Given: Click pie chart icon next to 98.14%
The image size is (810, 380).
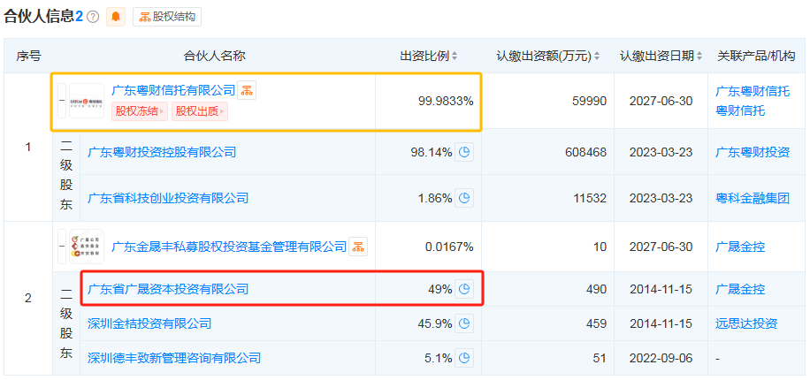Looking at the screenshot, I should coord(465,152).
